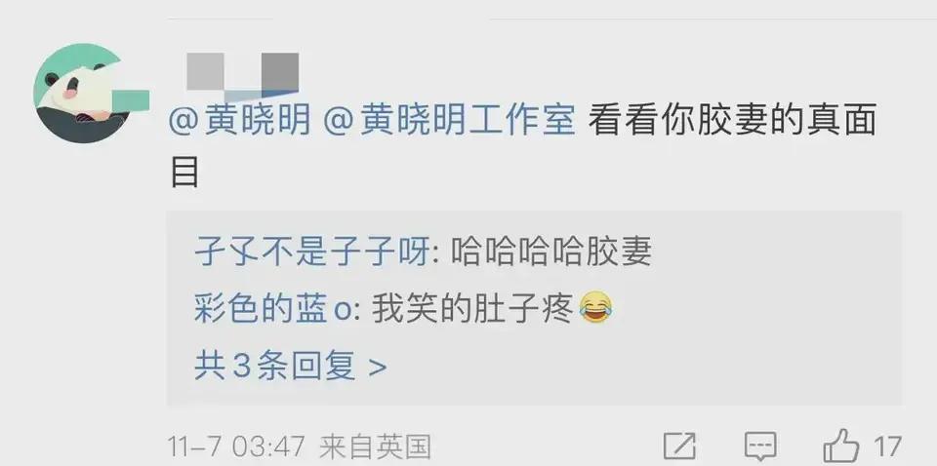Viewport: 937px width, 466px height.
Task: Open the @黄晓明 mention link
Action: point(240,120)
